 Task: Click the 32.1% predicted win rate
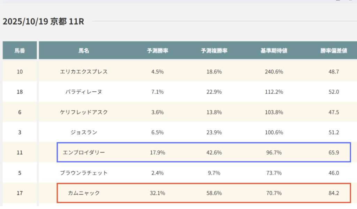[x=158, y=193]
